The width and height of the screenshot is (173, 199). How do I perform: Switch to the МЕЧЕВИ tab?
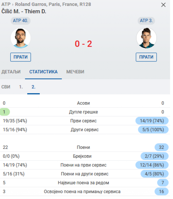click(75, 72)
